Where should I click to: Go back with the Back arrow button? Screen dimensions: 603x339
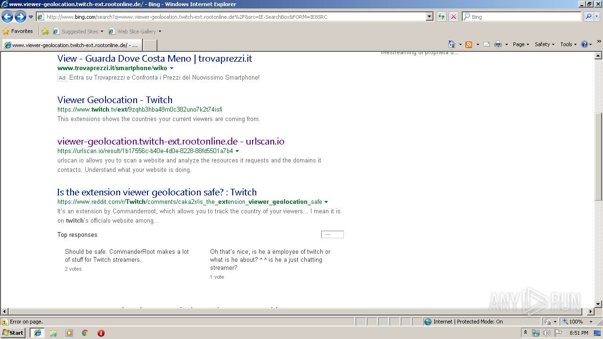coord(7,17)
